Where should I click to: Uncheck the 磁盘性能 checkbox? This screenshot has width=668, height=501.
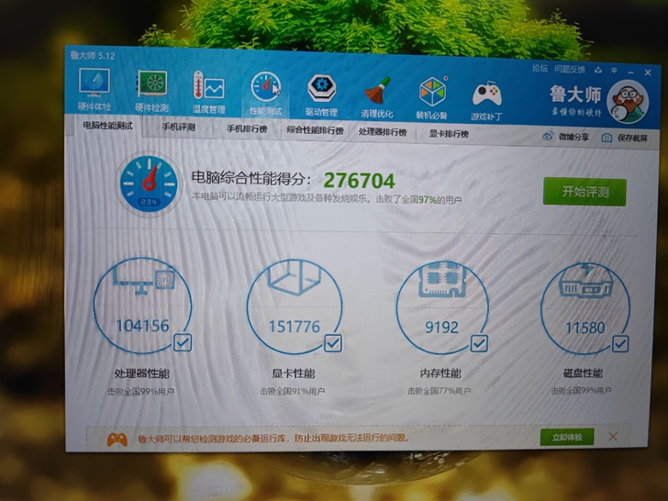[x=620, y=344]
